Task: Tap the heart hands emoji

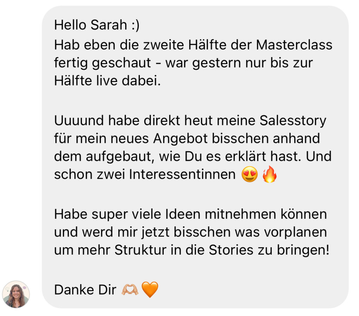Action: click(130, 289)
